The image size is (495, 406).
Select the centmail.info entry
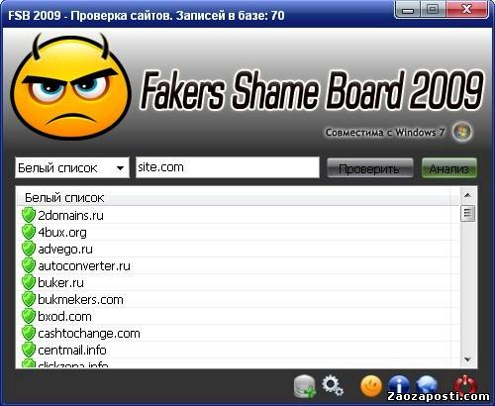click(x=238, y=350)
